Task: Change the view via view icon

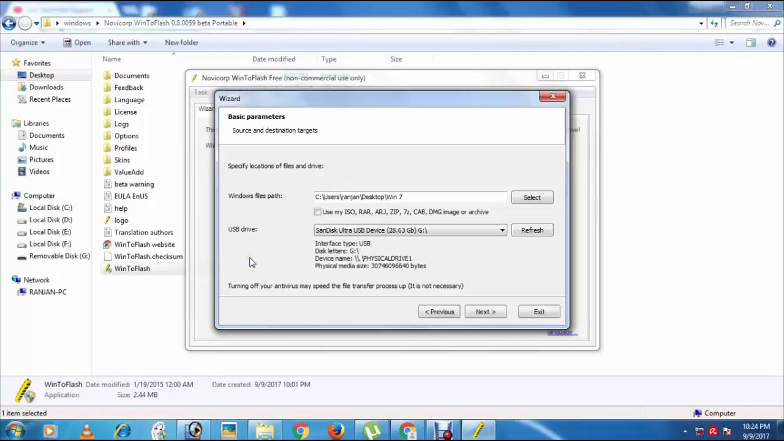Action: [720, 42]
